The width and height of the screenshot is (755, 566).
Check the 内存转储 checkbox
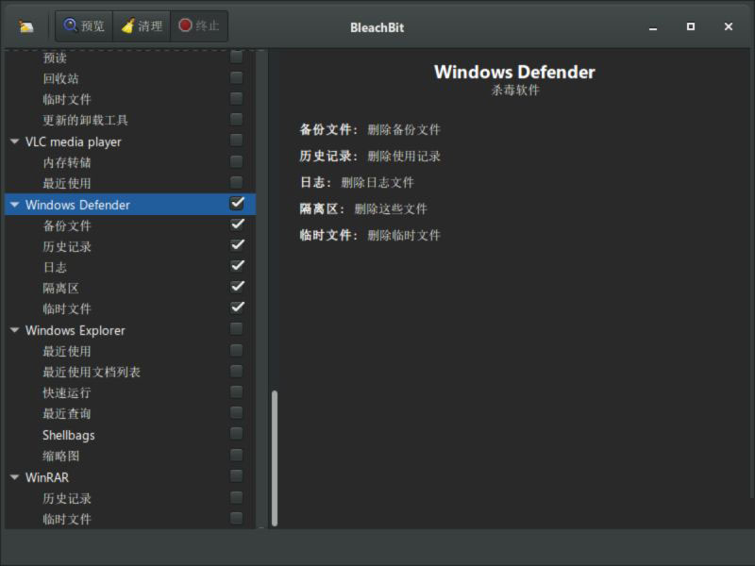click(x=237, y=161)
